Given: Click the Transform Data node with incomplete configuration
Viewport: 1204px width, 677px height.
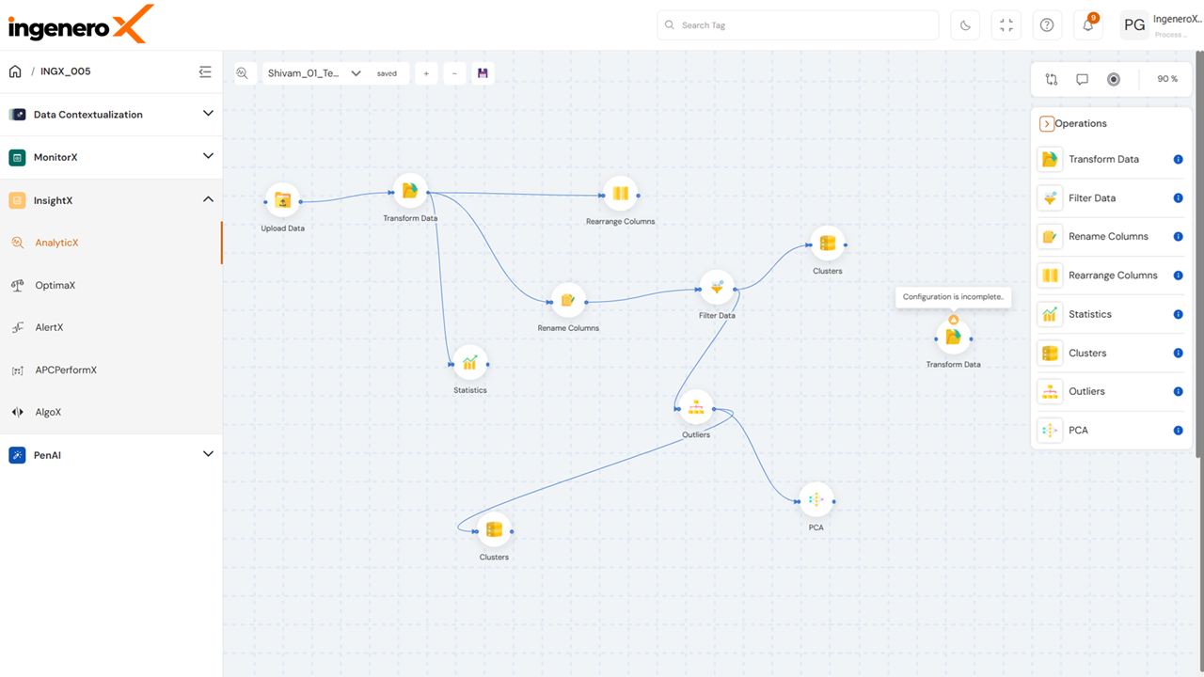Looking at the screenshot, I should tap(953, 338).
